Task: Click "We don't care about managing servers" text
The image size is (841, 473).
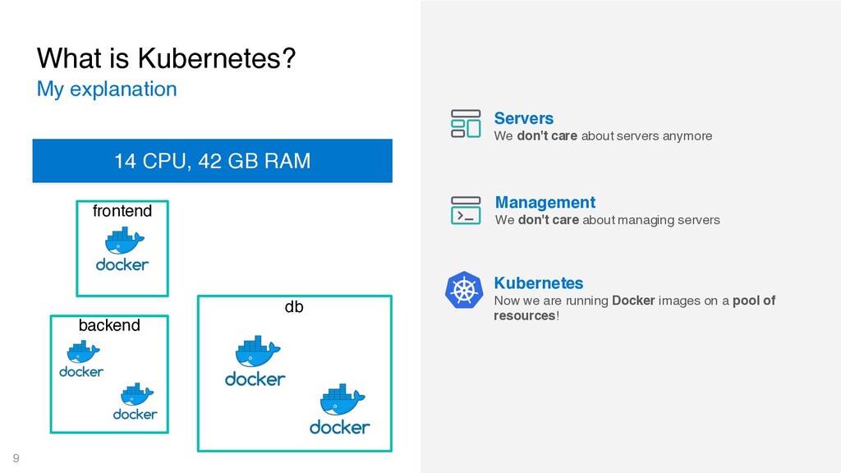Action: pos(607,220)
